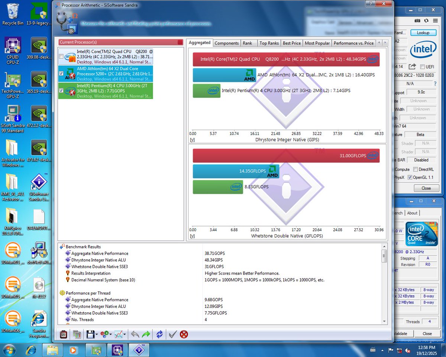Open Windows Media Player from the taskbar

coord(73,350)
